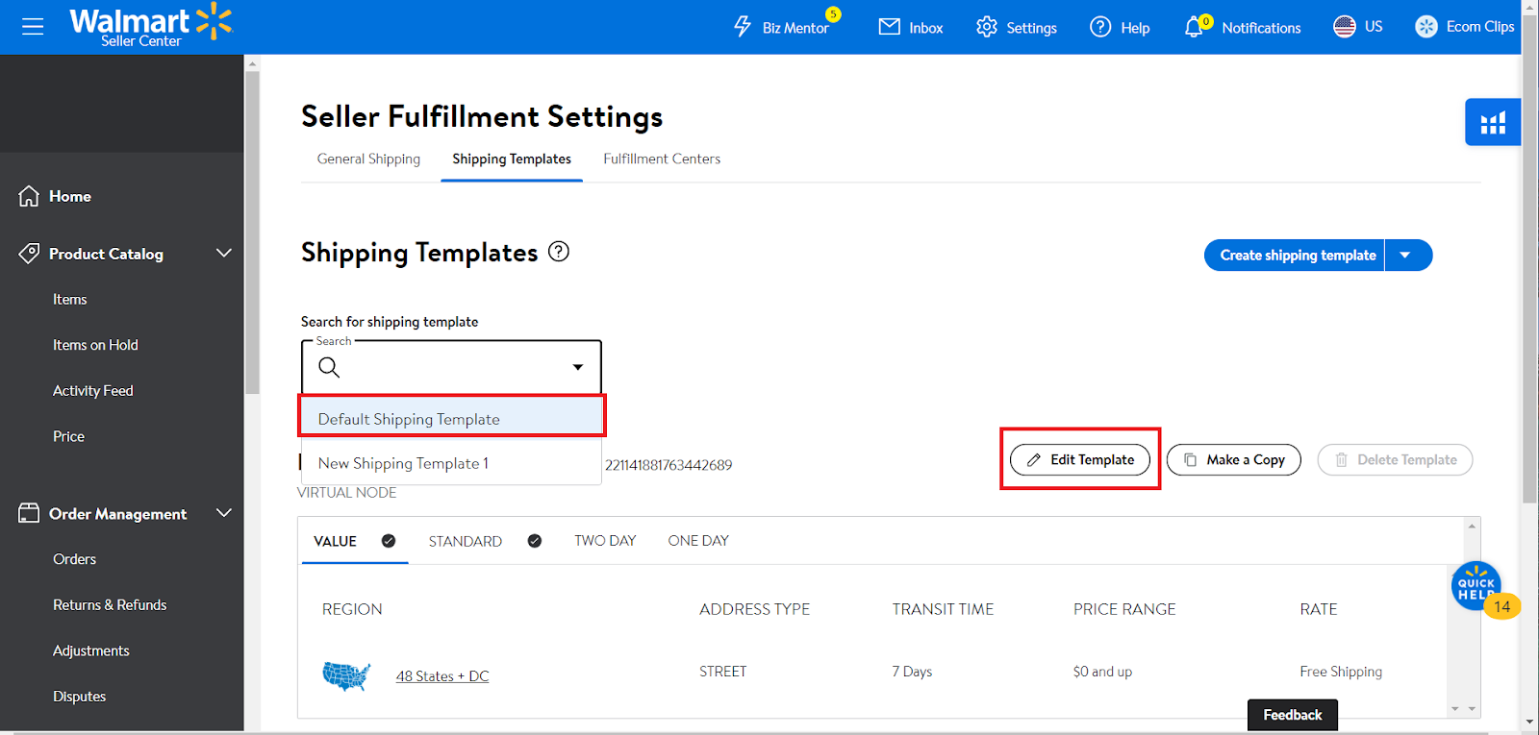Viewport: 1539px width, 735px height.
Task: Open Disputes in sidebar
Action: [80, 697]
